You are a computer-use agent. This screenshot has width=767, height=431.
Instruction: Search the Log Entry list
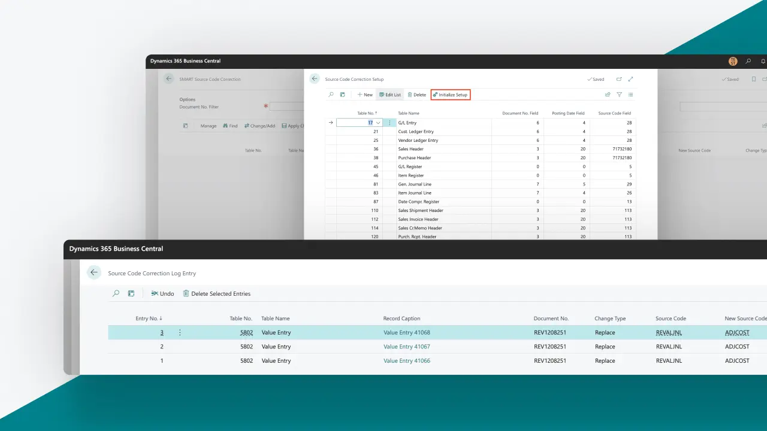(116, 293)
